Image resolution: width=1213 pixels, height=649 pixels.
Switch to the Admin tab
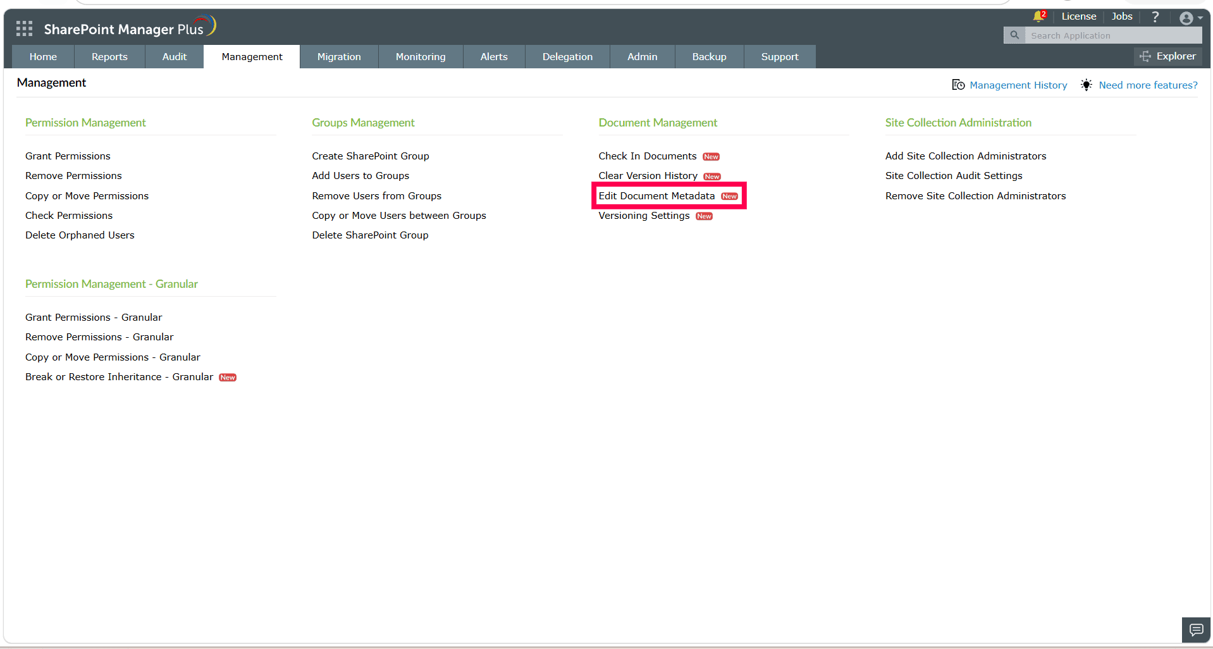(643, 56)
